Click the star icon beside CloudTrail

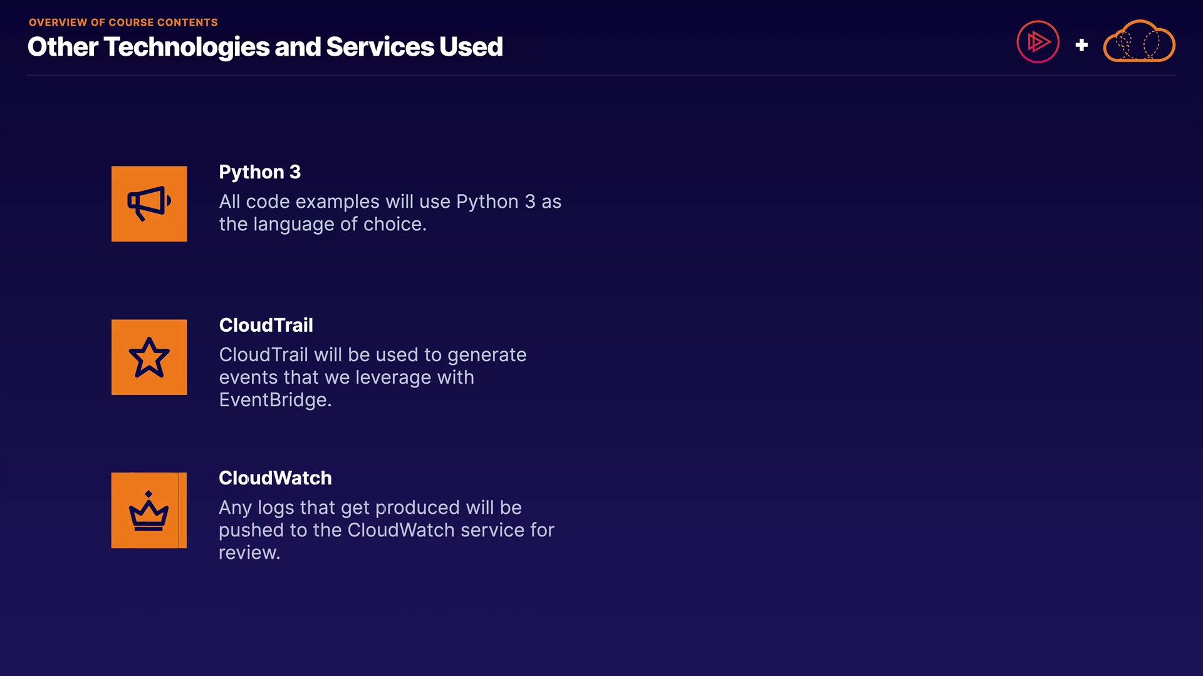tap(149, 357)
